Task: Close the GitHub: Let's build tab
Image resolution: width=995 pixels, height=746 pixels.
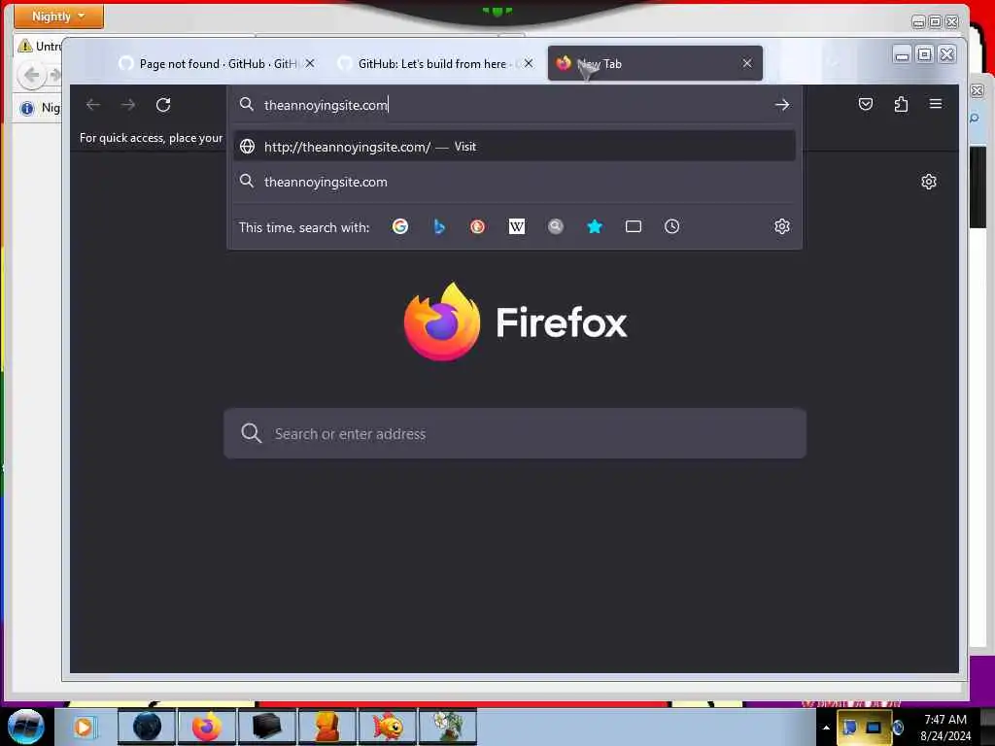Action: coord(528,63)
